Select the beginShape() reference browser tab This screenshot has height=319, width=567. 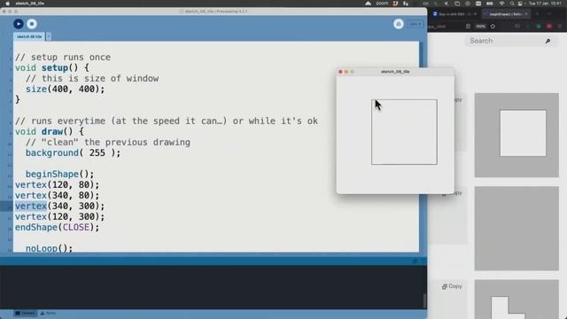click(x=505, y=14)
